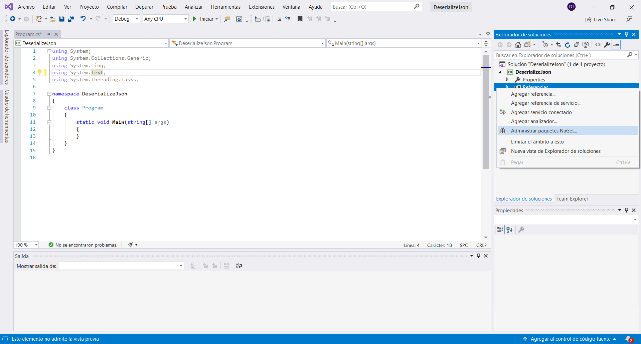The image size is (641, 344).
Task: Open the Herramientas menu
Action: pos(225,7)
